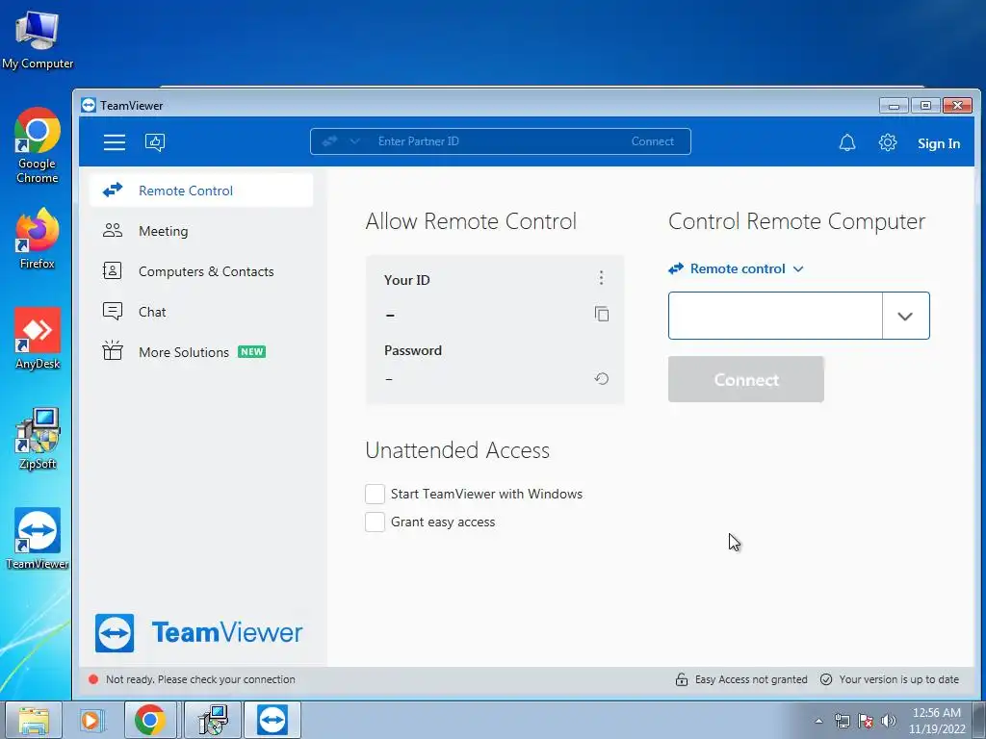Click the version checkmark icon
This screenshot has height=739, width=986.
click(826, 679)
